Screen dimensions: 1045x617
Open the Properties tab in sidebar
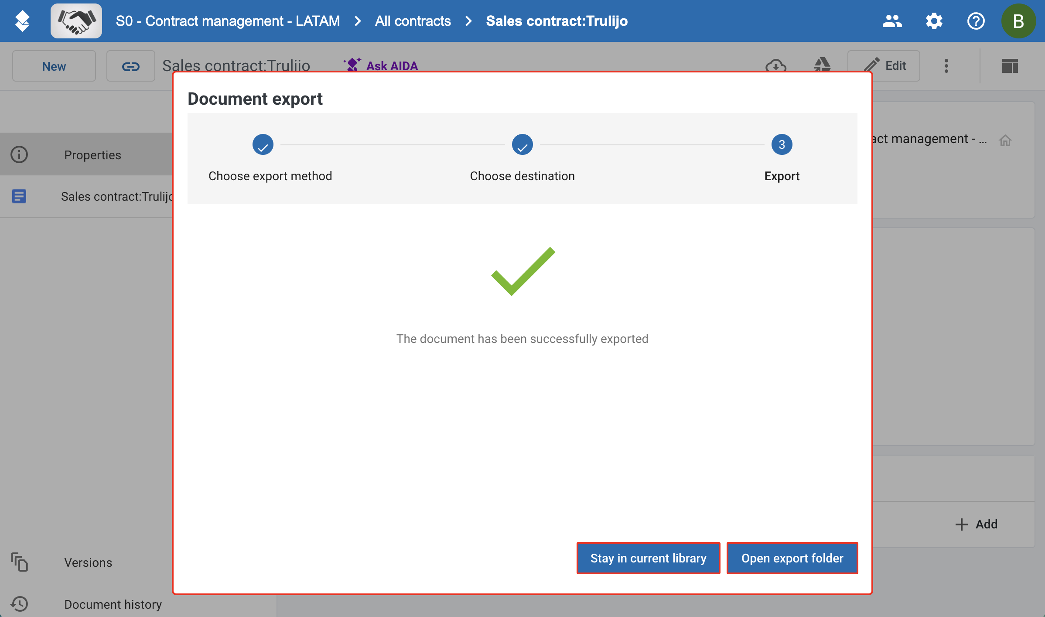86,154
